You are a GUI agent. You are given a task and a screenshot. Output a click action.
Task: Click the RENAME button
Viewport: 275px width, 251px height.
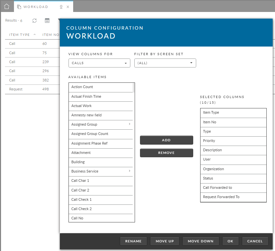133,241
